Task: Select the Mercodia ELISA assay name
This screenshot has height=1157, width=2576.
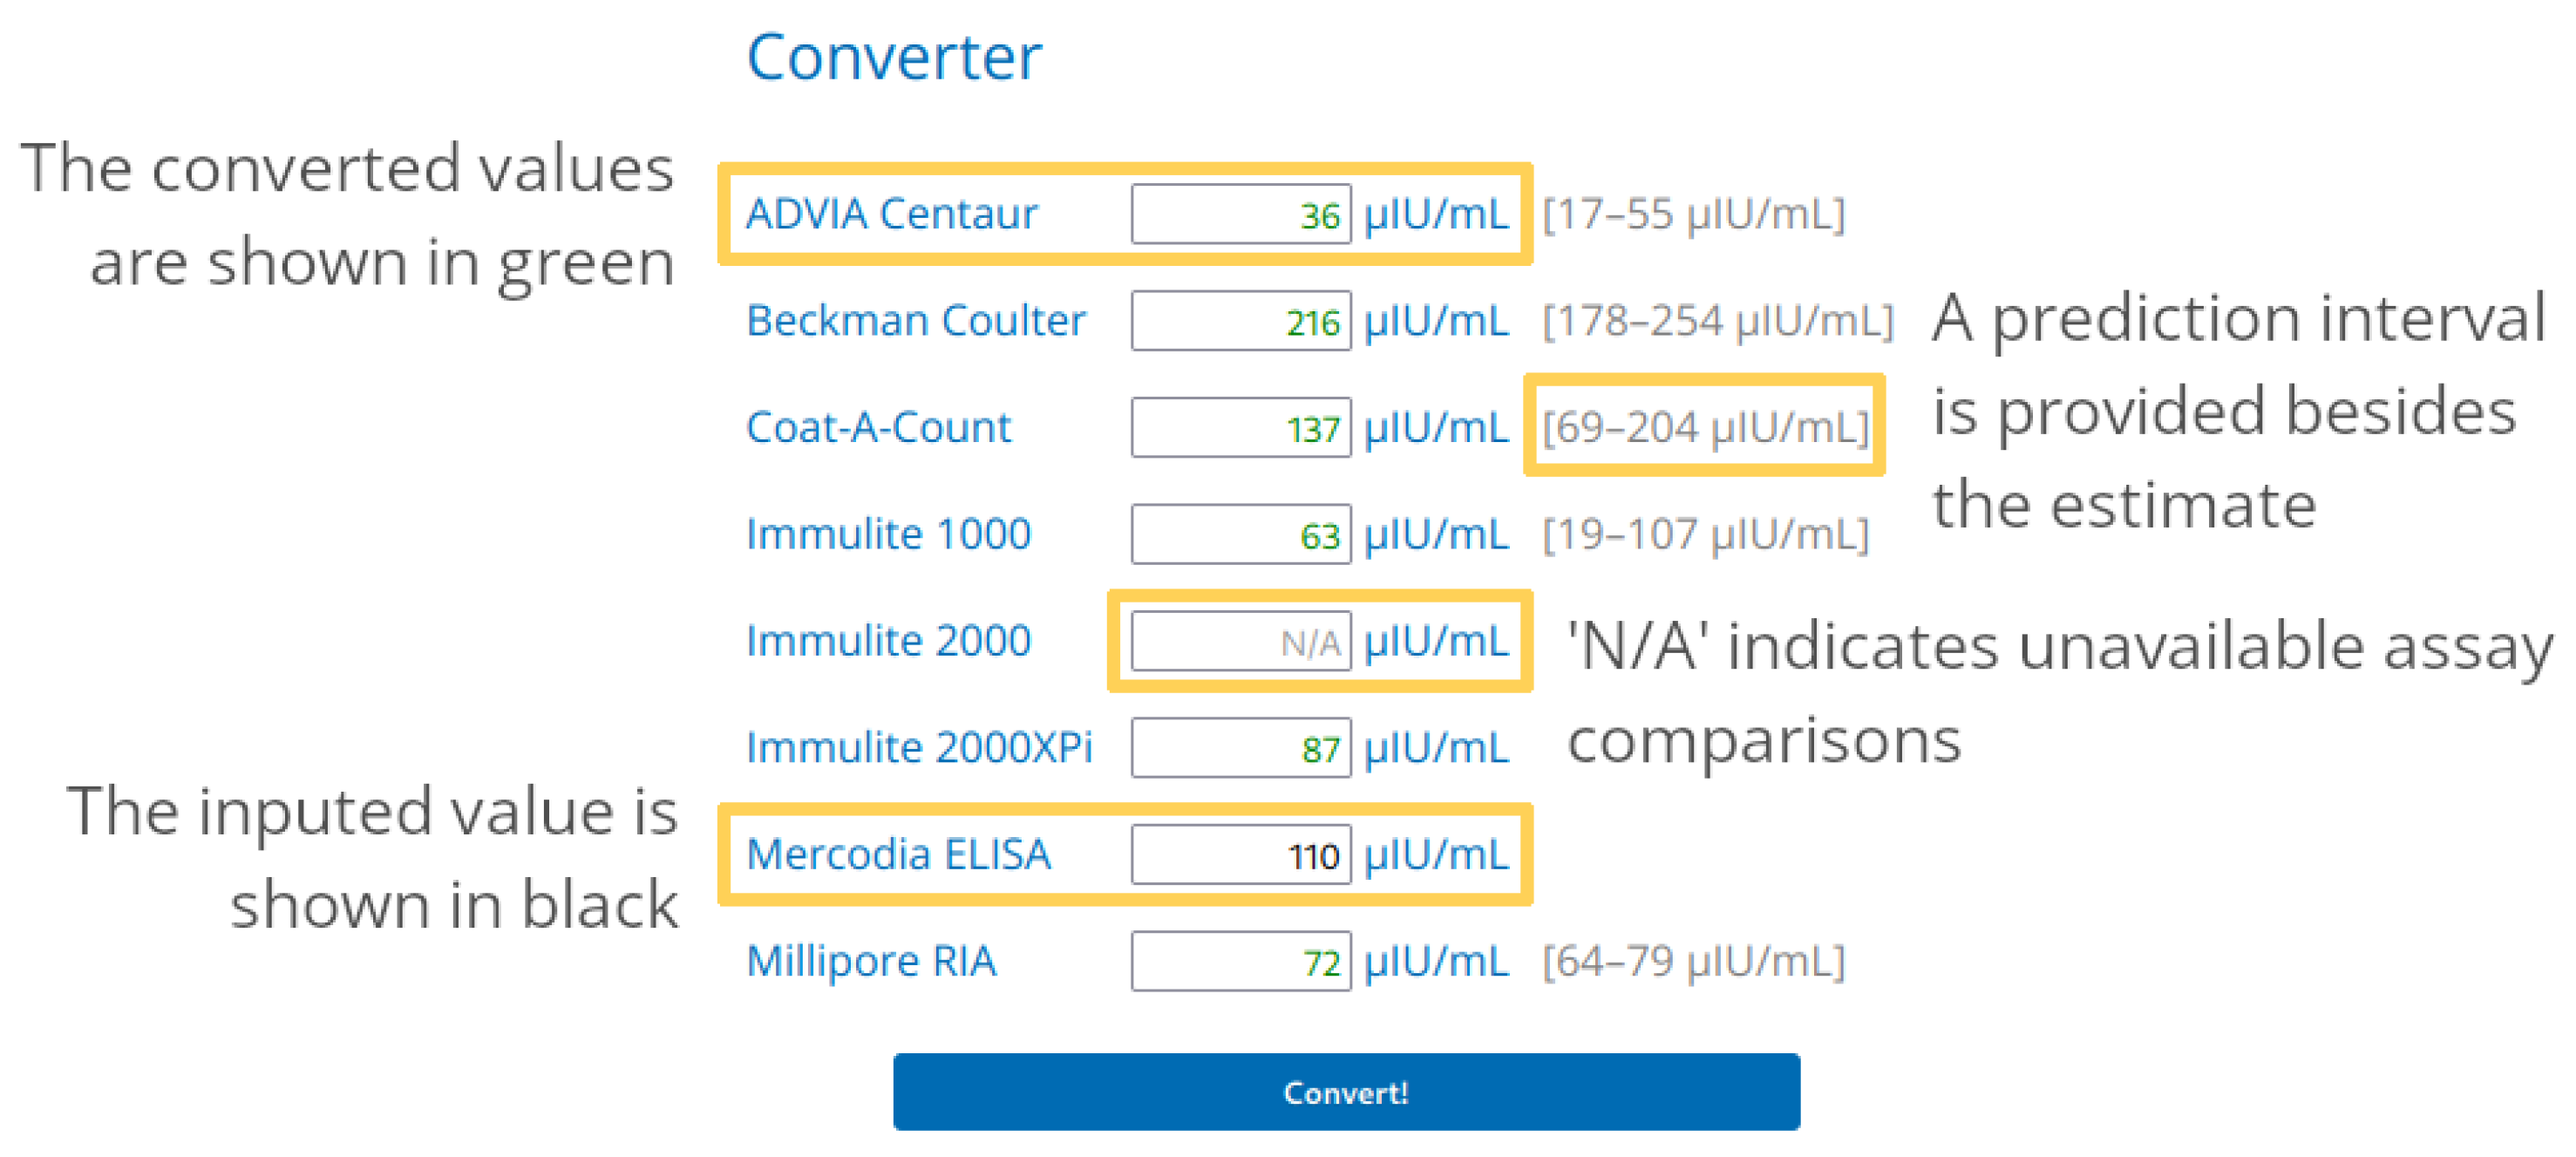Action: click(x=898, y=855)
